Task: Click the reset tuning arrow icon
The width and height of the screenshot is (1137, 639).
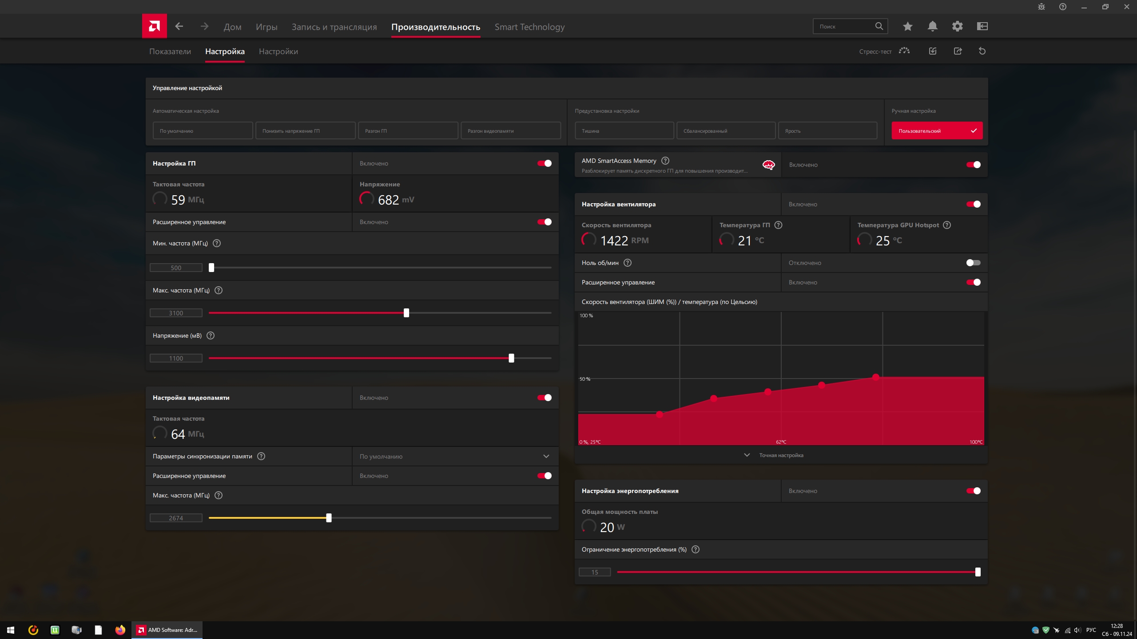Action: click(982, 51)
